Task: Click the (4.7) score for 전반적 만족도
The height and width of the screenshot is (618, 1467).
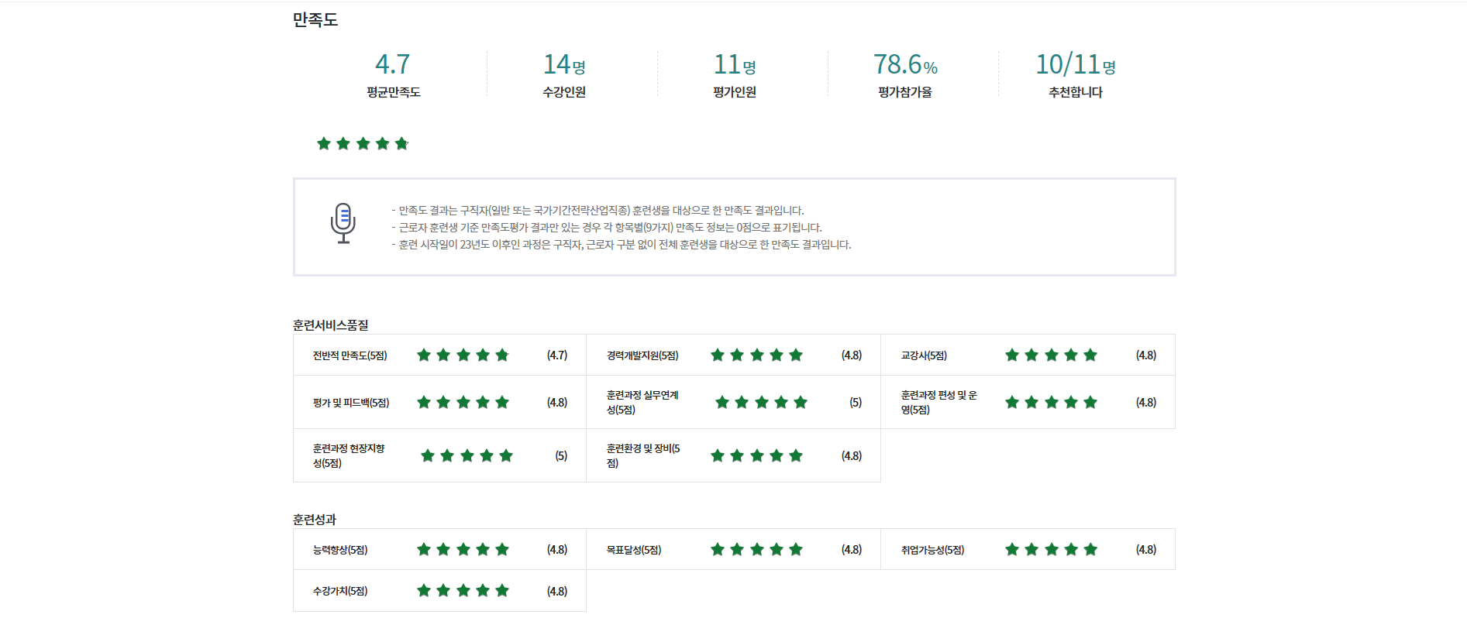Action: pyautogui.click(x=557, y=355)
